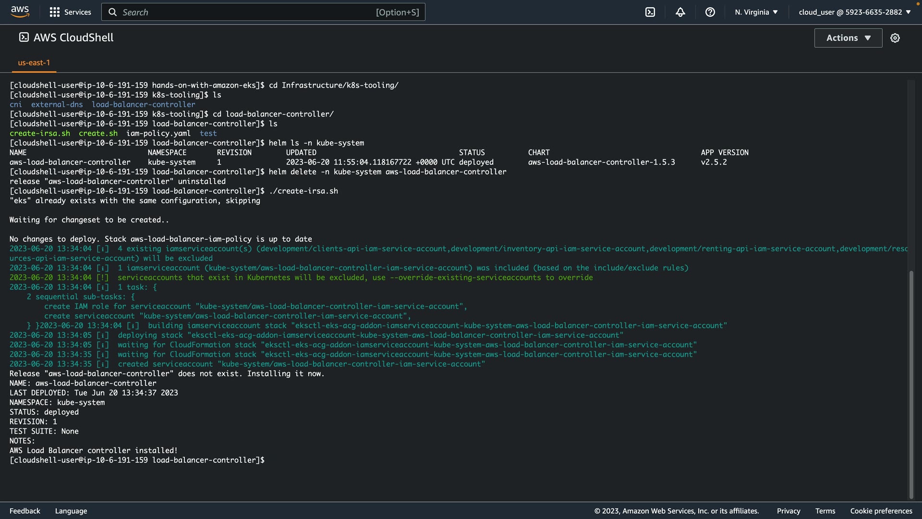Click the Services menu label
The width and height of the screenshot is (922, 519).
click(x=77, y=12)
